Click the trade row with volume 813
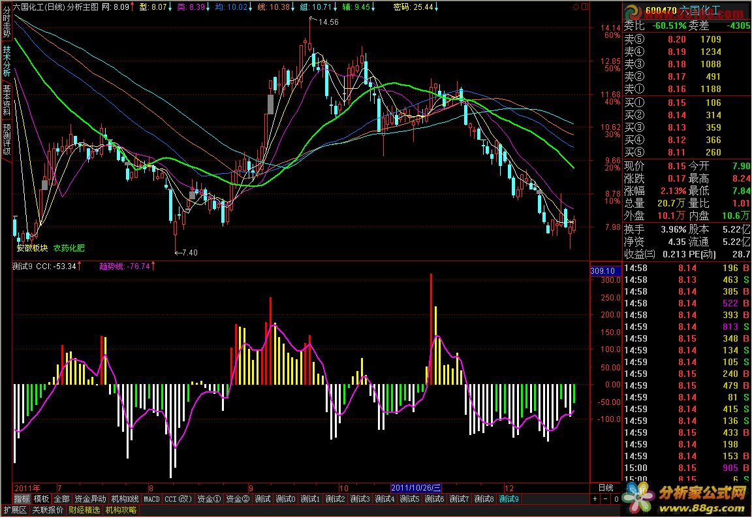Viewport: 752px width, 518px height. (687, 327)
